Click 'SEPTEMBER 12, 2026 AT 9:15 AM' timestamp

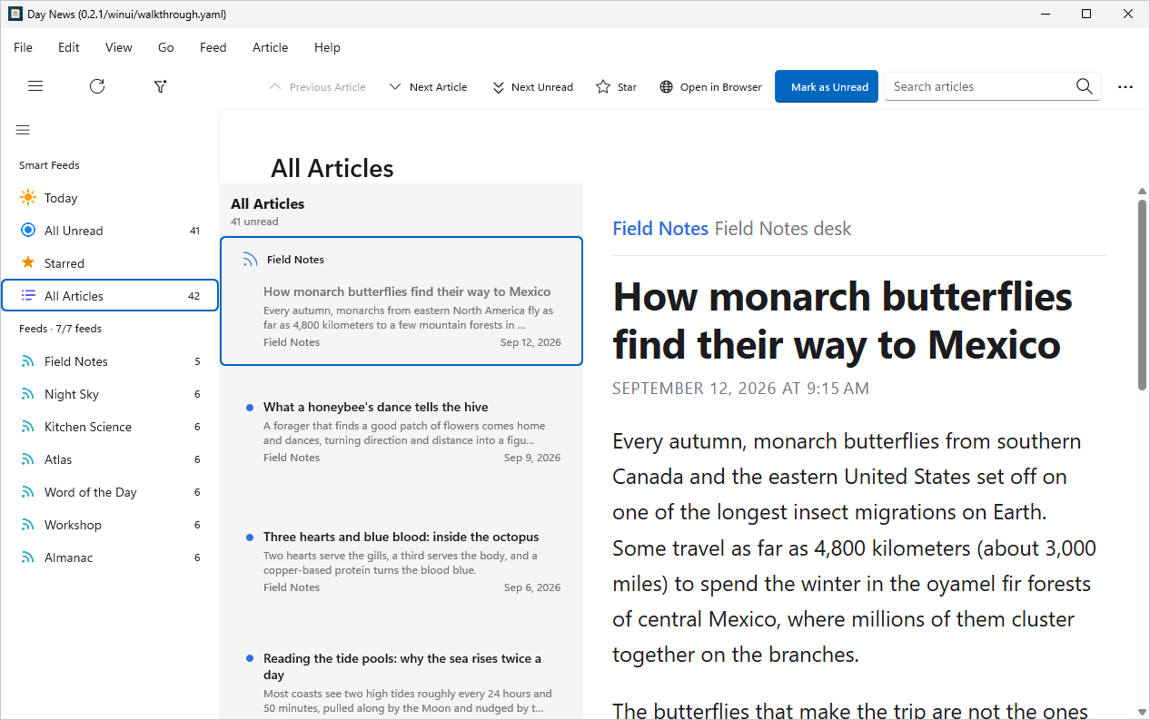click(x=740, y=389)
